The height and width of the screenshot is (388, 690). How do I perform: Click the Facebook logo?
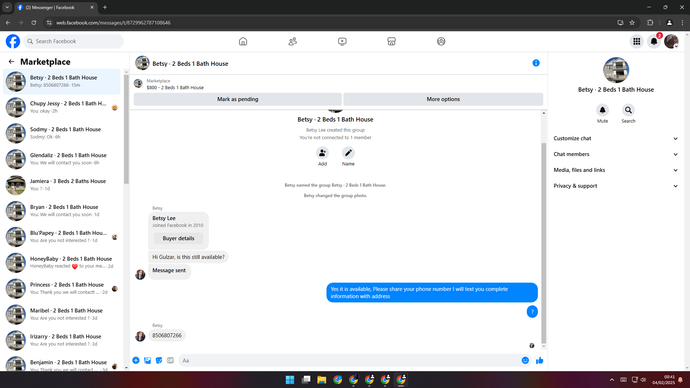pyautogui.click(x=13, y=41)
